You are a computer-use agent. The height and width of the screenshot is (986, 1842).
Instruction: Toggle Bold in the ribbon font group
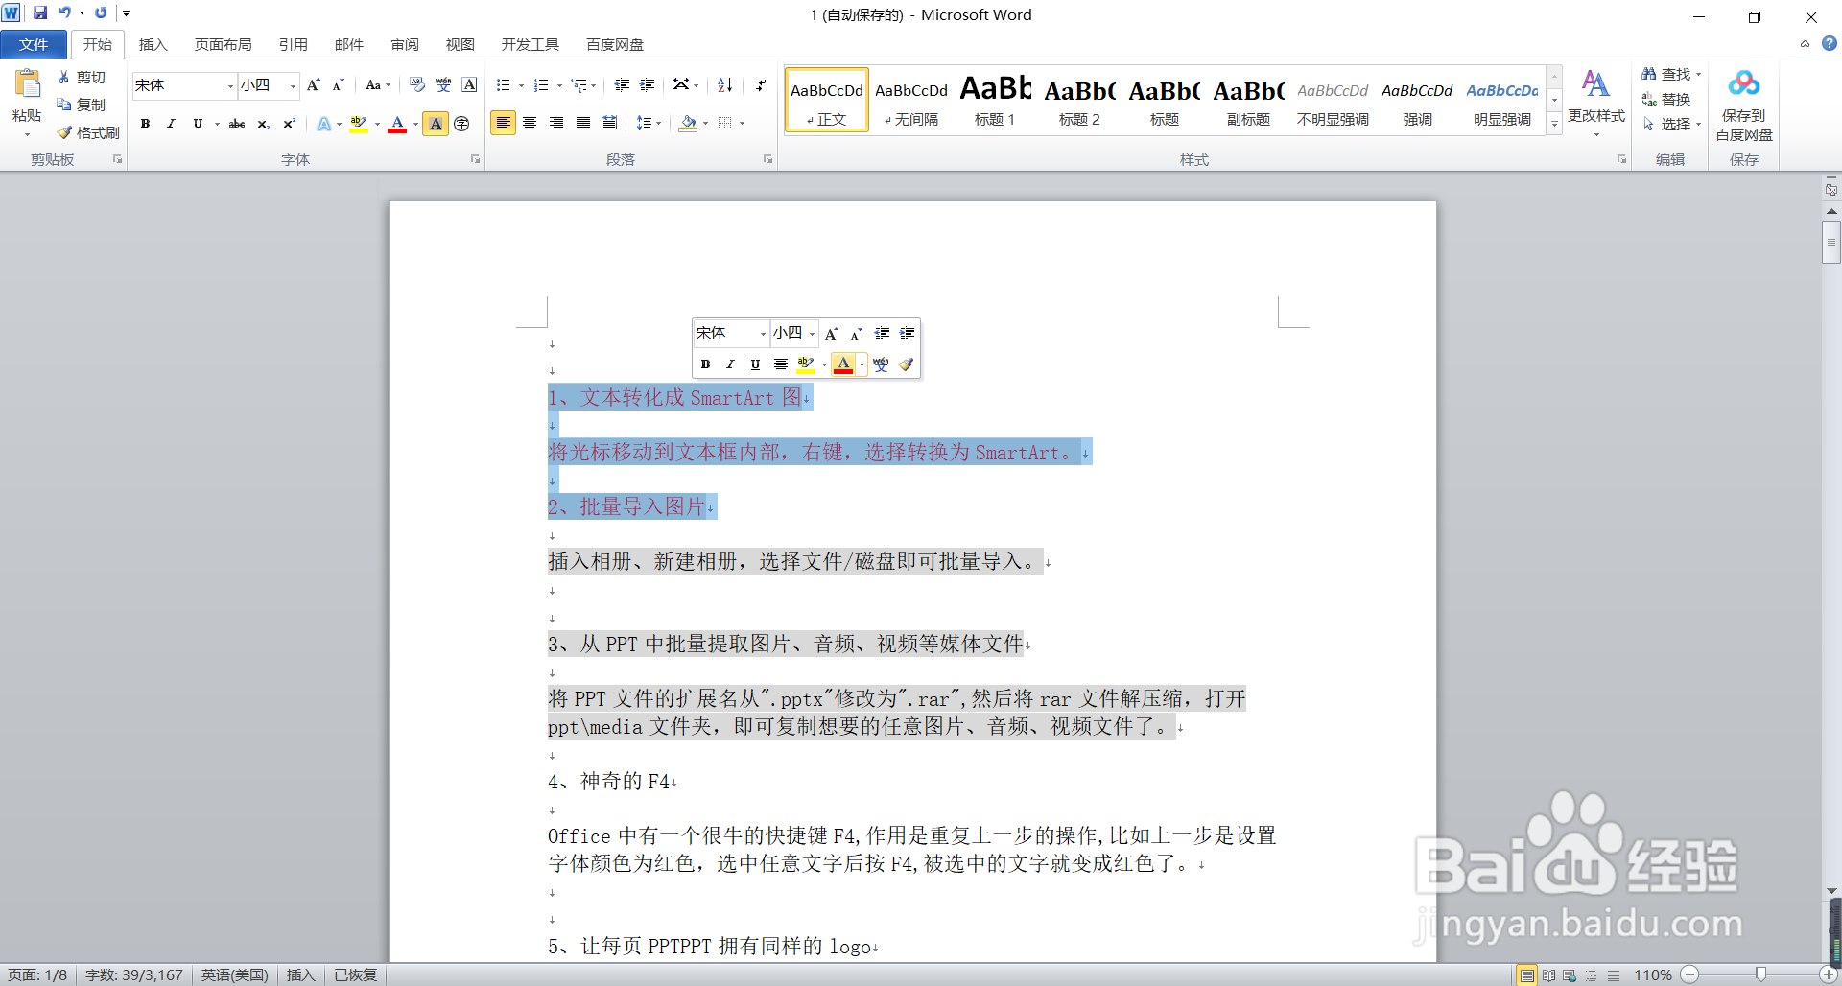146,124
